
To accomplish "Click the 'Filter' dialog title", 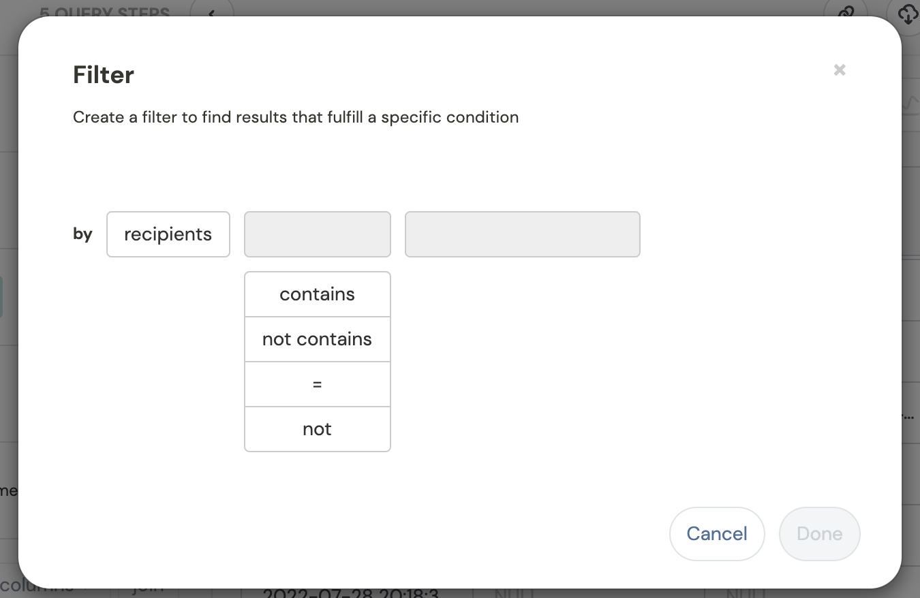I will click(x=104, y=74).
